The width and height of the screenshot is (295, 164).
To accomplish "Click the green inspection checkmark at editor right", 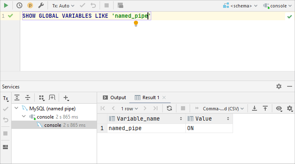I will (x=290, y=17).
